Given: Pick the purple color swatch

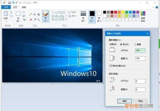Looking at the screenshot, I should pos(138,12).
